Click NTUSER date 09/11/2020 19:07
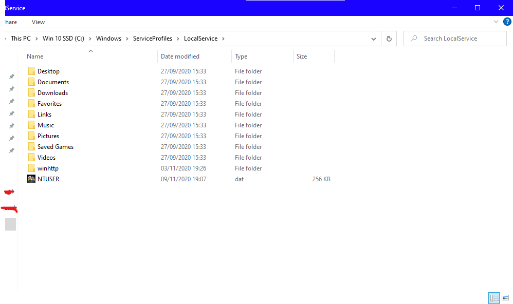 click(183, 179)
